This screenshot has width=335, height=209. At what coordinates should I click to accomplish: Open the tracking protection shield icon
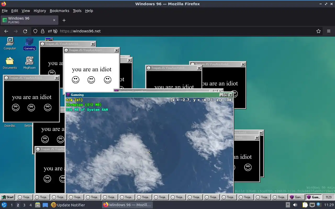coord(35,31)
